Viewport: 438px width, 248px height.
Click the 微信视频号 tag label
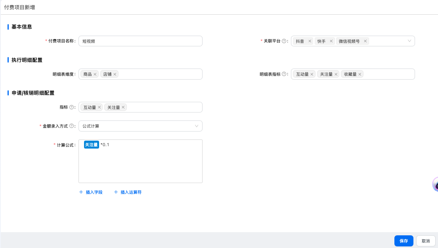pos(349,41)
